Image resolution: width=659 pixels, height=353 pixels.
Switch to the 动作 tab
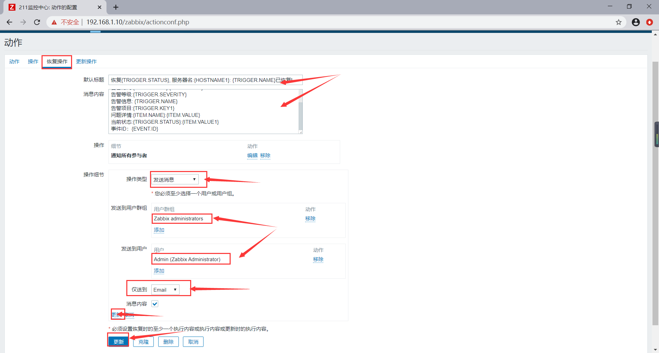tap(14, 62)
